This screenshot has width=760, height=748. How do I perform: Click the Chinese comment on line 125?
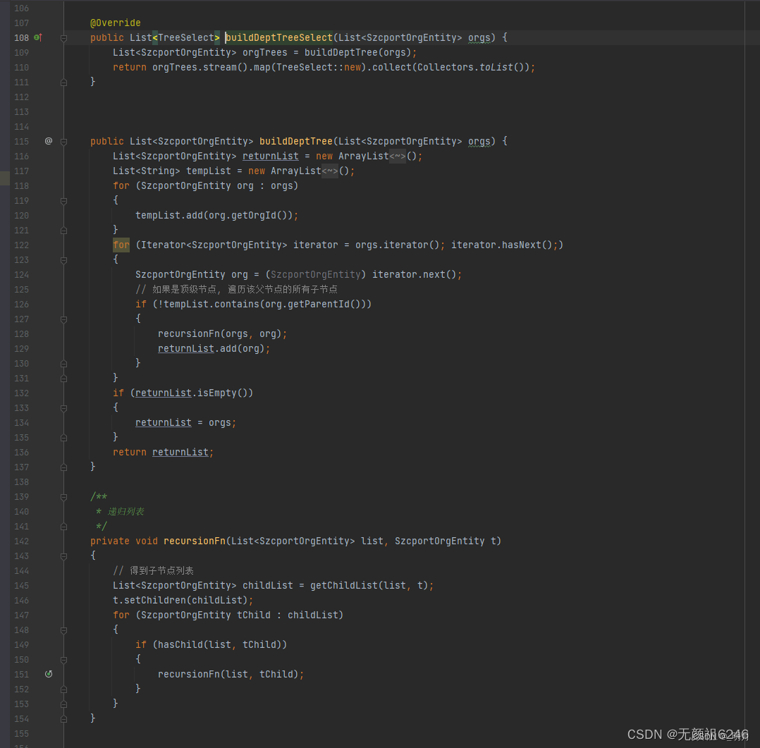point(237,290)
